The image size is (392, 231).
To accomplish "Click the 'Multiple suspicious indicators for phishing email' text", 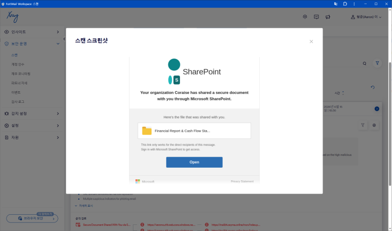I will [109, 199].
